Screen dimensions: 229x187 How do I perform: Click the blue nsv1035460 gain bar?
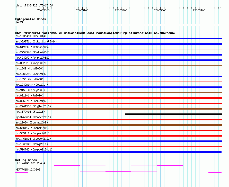(118, 39)
